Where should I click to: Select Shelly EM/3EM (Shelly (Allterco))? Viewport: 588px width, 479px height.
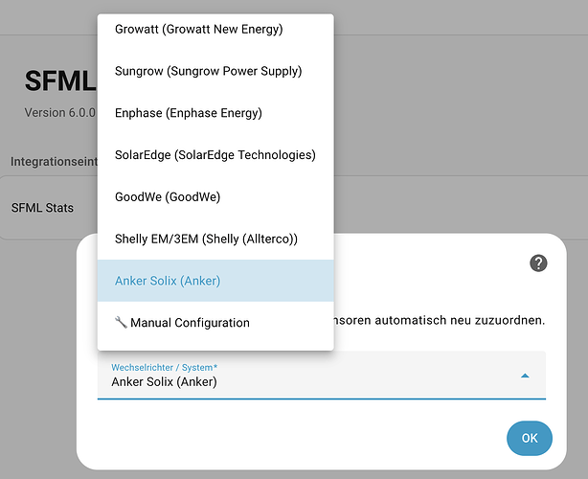click(215, 239)
